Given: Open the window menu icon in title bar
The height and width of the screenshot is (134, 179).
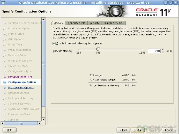Looking at the screenshot, I should [3, 2].
